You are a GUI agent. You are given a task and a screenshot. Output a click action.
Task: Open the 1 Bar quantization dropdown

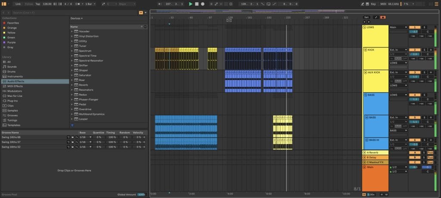(90, 4)
